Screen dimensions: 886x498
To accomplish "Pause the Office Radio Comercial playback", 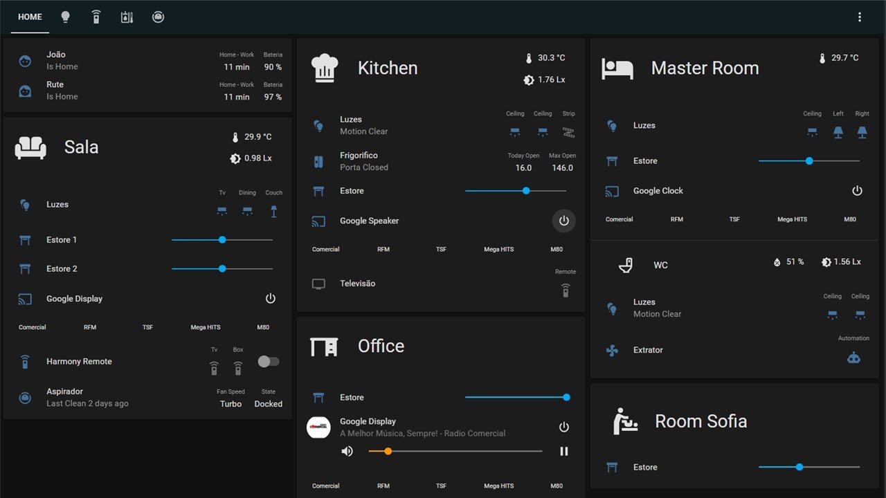I will point(564,452).
